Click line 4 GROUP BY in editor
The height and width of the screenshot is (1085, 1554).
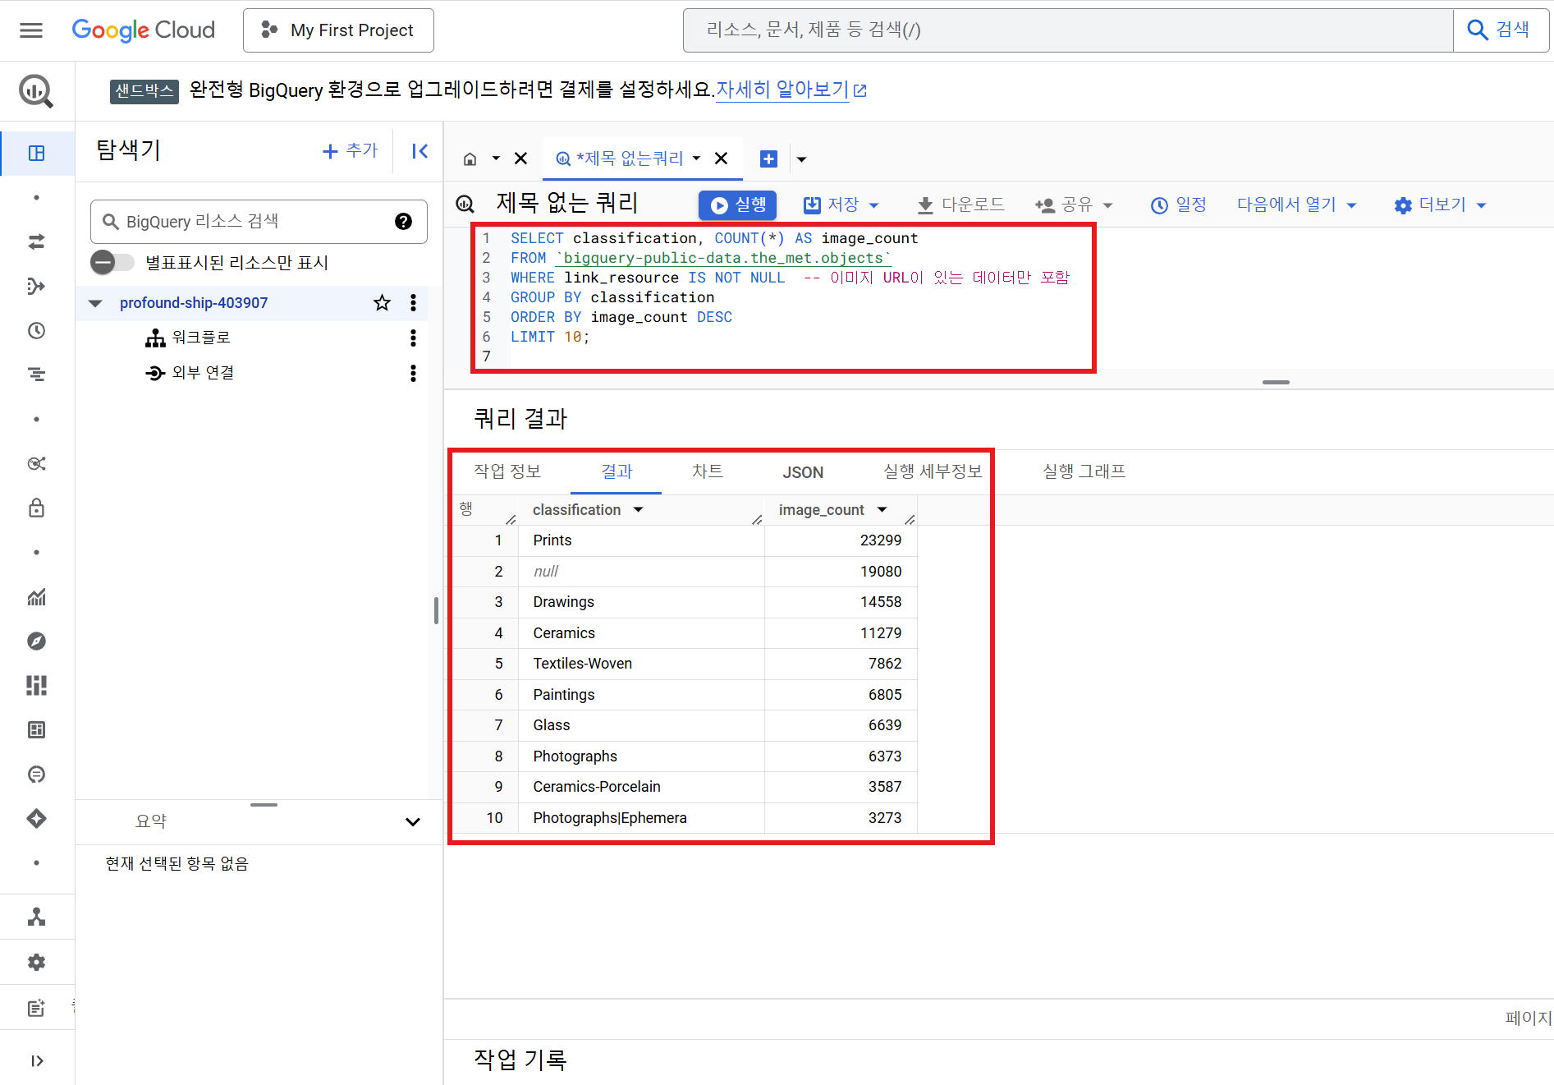click(x=612, y=297)
